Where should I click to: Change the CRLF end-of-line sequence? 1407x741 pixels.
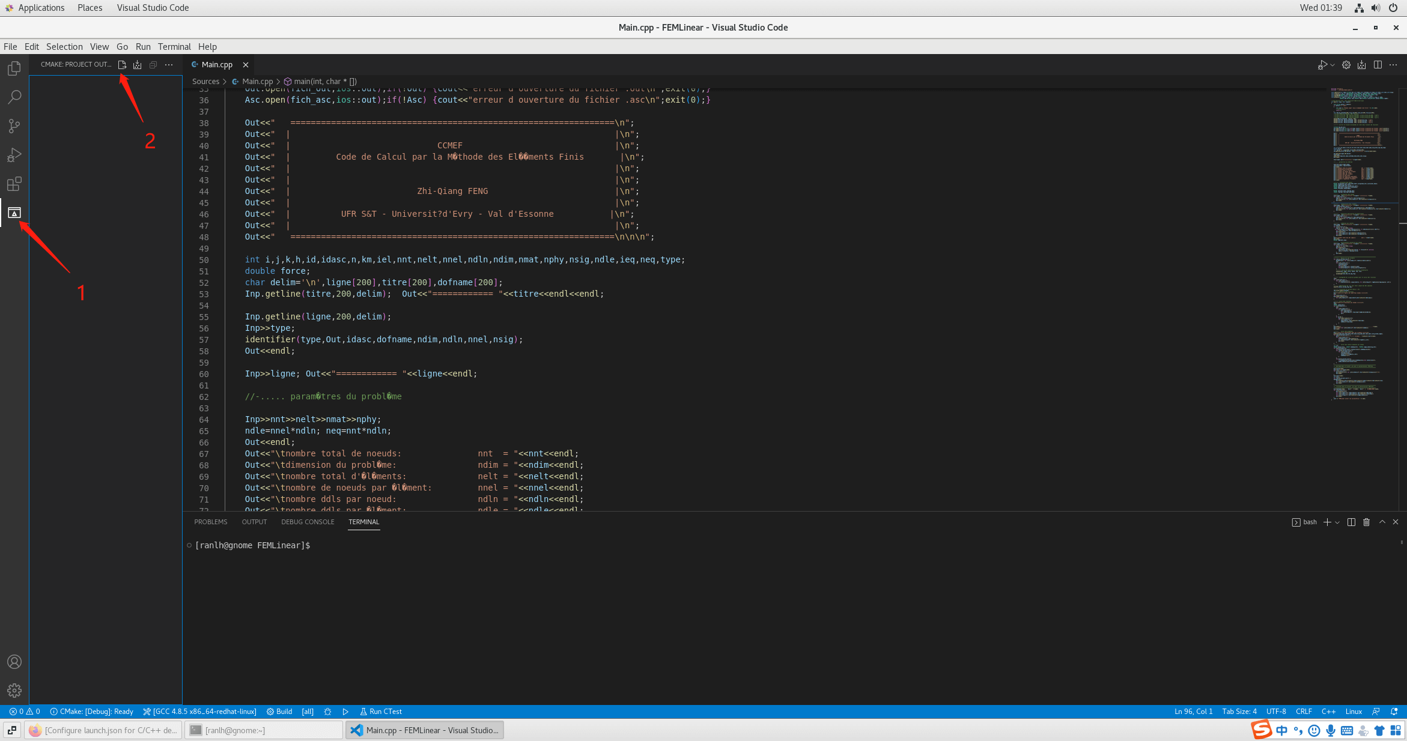(1304, 712)
